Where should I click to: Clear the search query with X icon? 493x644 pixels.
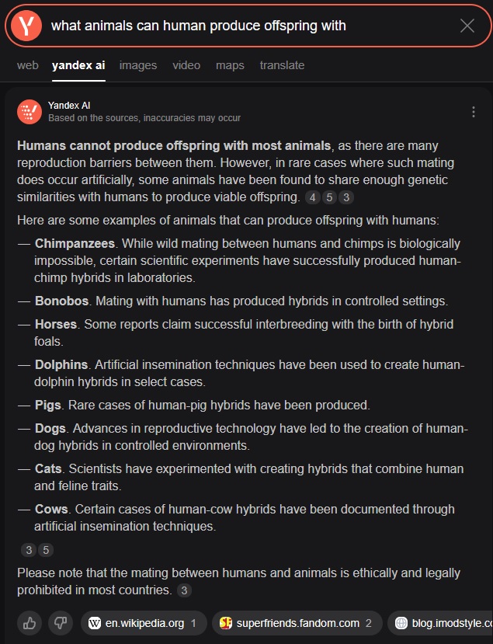(467, 26)
